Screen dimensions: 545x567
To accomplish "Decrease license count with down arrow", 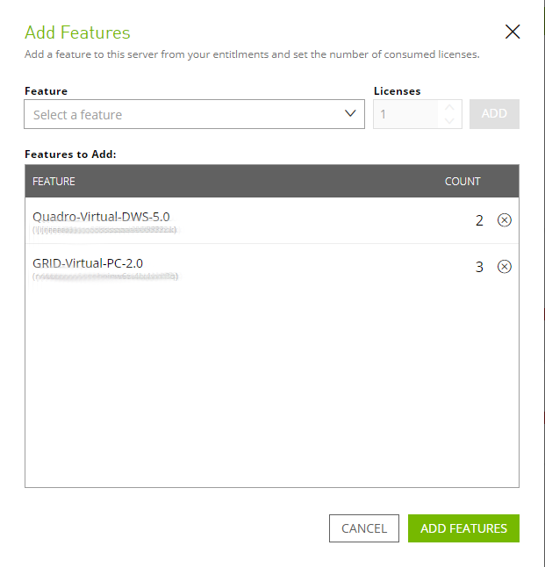I will click(x=449, y=121).
